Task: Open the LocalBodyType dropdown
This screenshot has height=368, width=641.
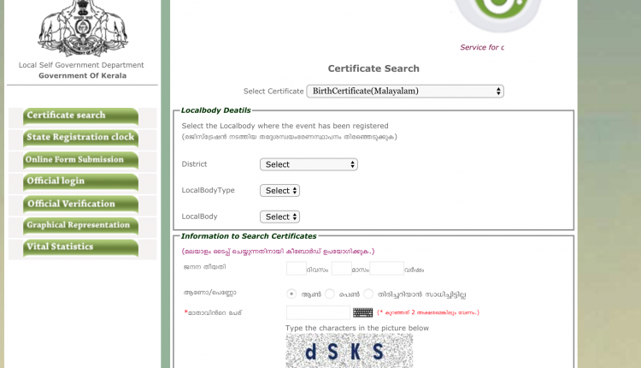Action: tap(280, 191)
